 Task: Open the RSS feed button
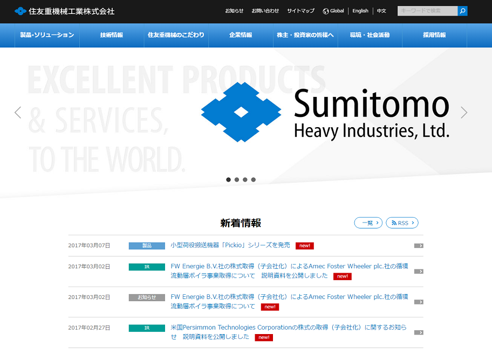402,223
